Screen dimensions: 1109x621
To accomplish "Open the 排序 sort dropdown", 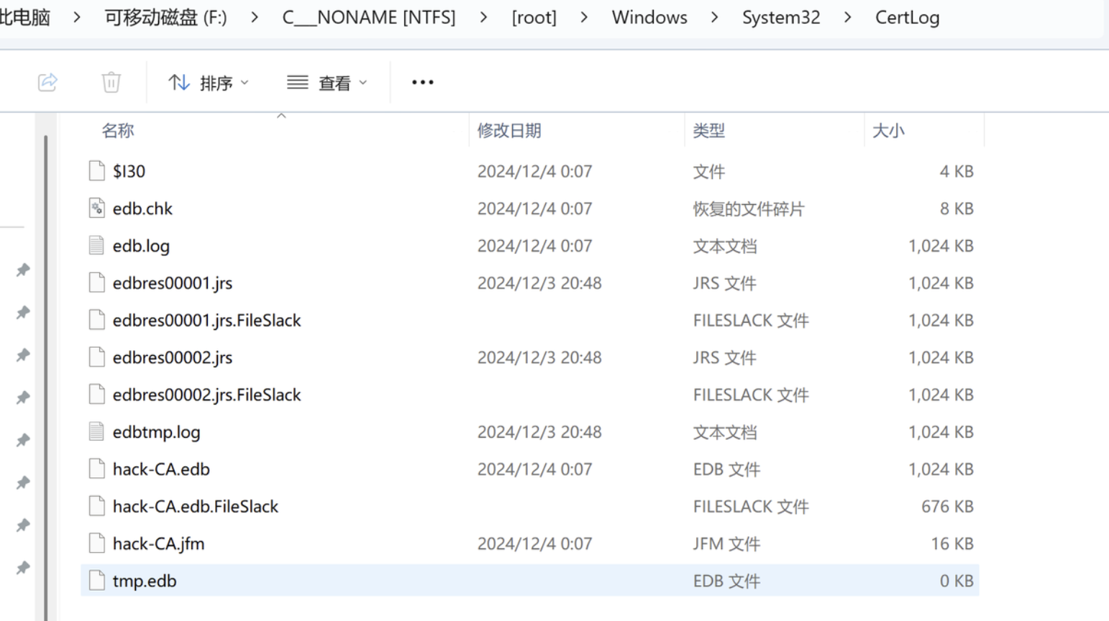I will 209,83.
